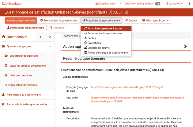Image resolution: width=193 pixels, height=127 pixels.
Task: Click the Questionnaire breadcrumb text
Action: 72,36
